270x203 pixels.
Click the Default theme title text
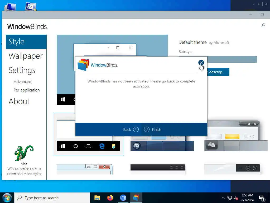[192, 43]
